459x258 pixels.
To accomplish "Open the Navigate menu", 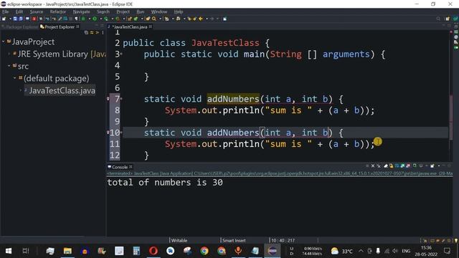I will (x=81, y=11).
